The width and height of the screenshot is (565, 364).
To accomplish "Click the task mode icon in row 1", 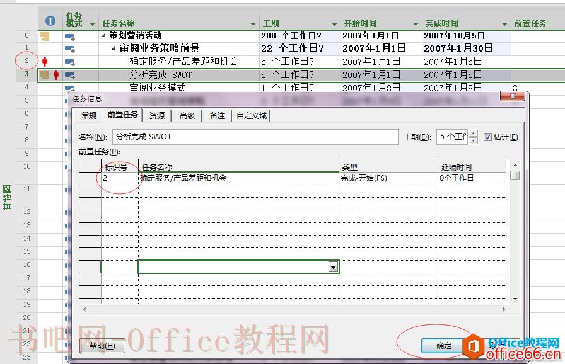I will pyautogui.click(x=70, y=49).
